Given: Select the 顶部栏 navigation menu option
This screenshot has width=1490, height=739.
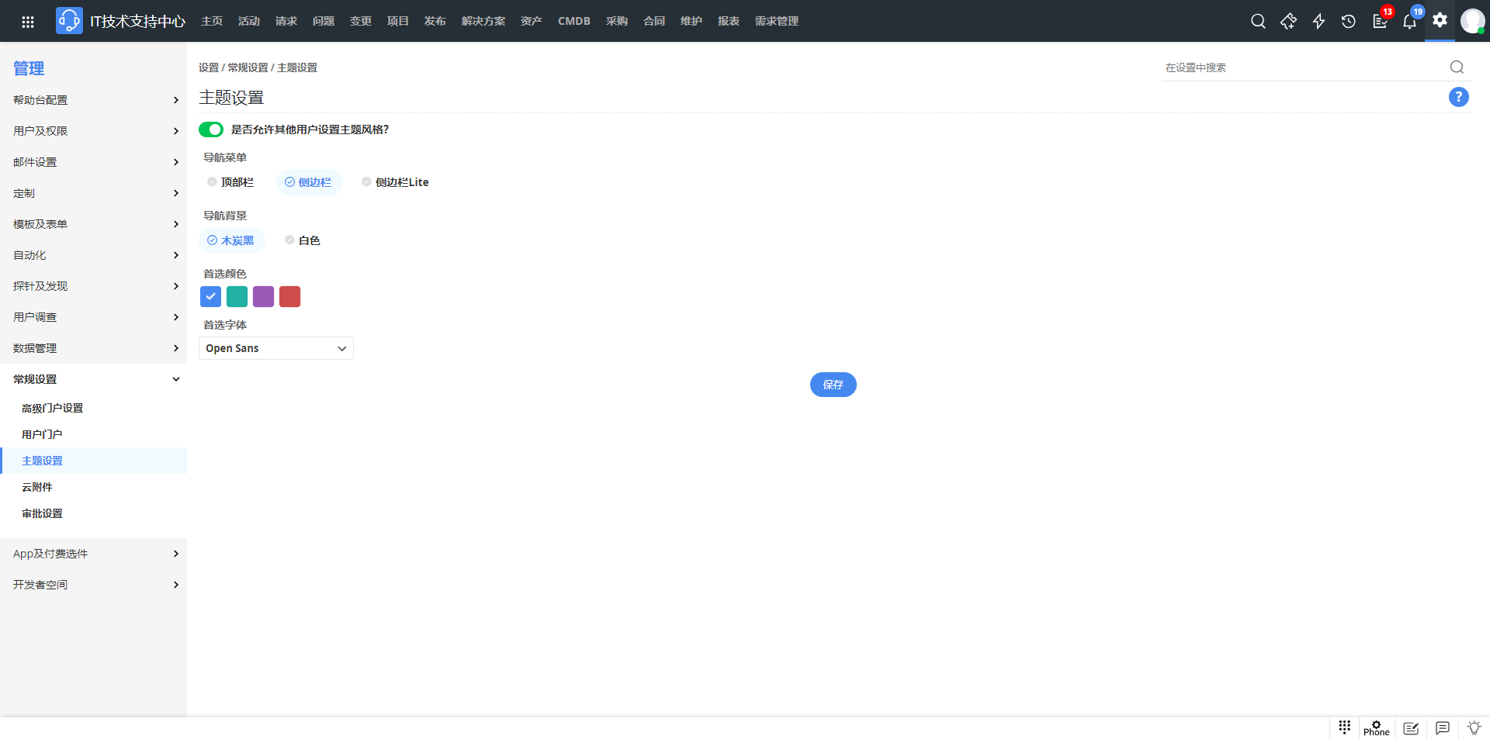Looking at the screenshot, I should pyautogui.click(x=230, y=182).
